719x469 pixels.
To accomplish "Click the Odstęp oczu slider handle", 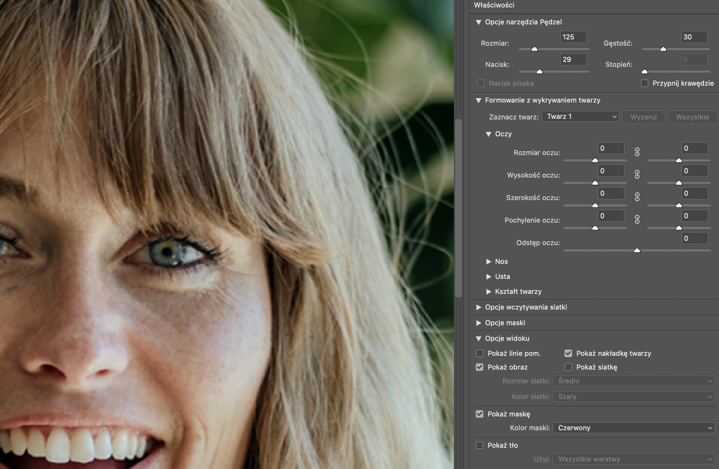I will click(x=637, y=250).
